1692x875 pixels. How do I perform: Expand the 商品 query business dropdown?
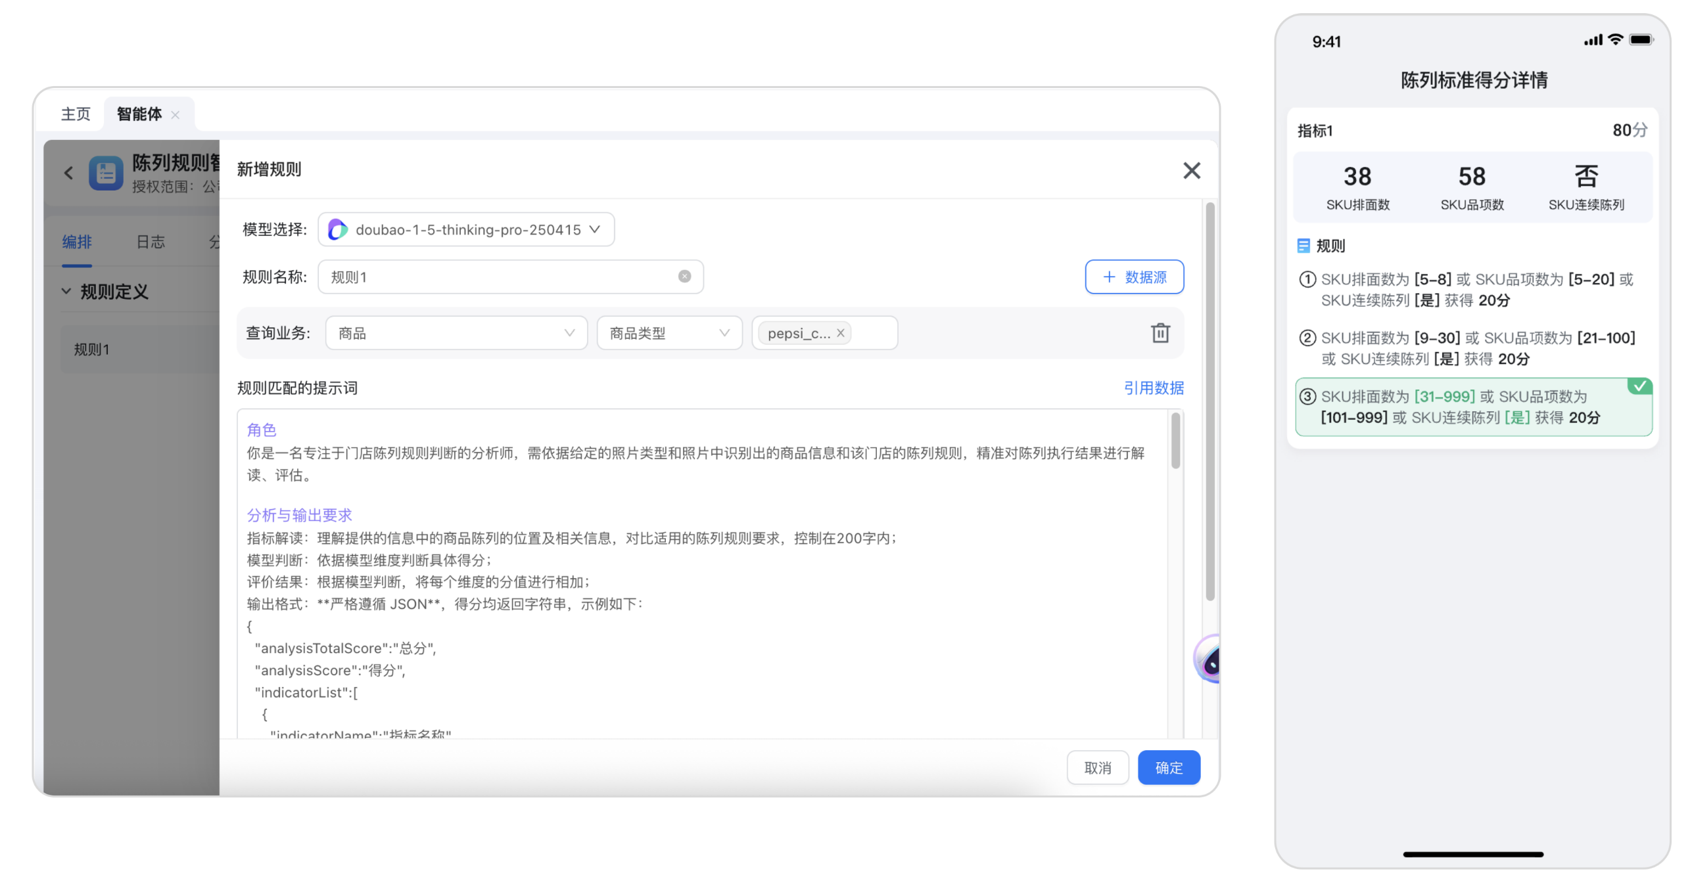(456, 333)
